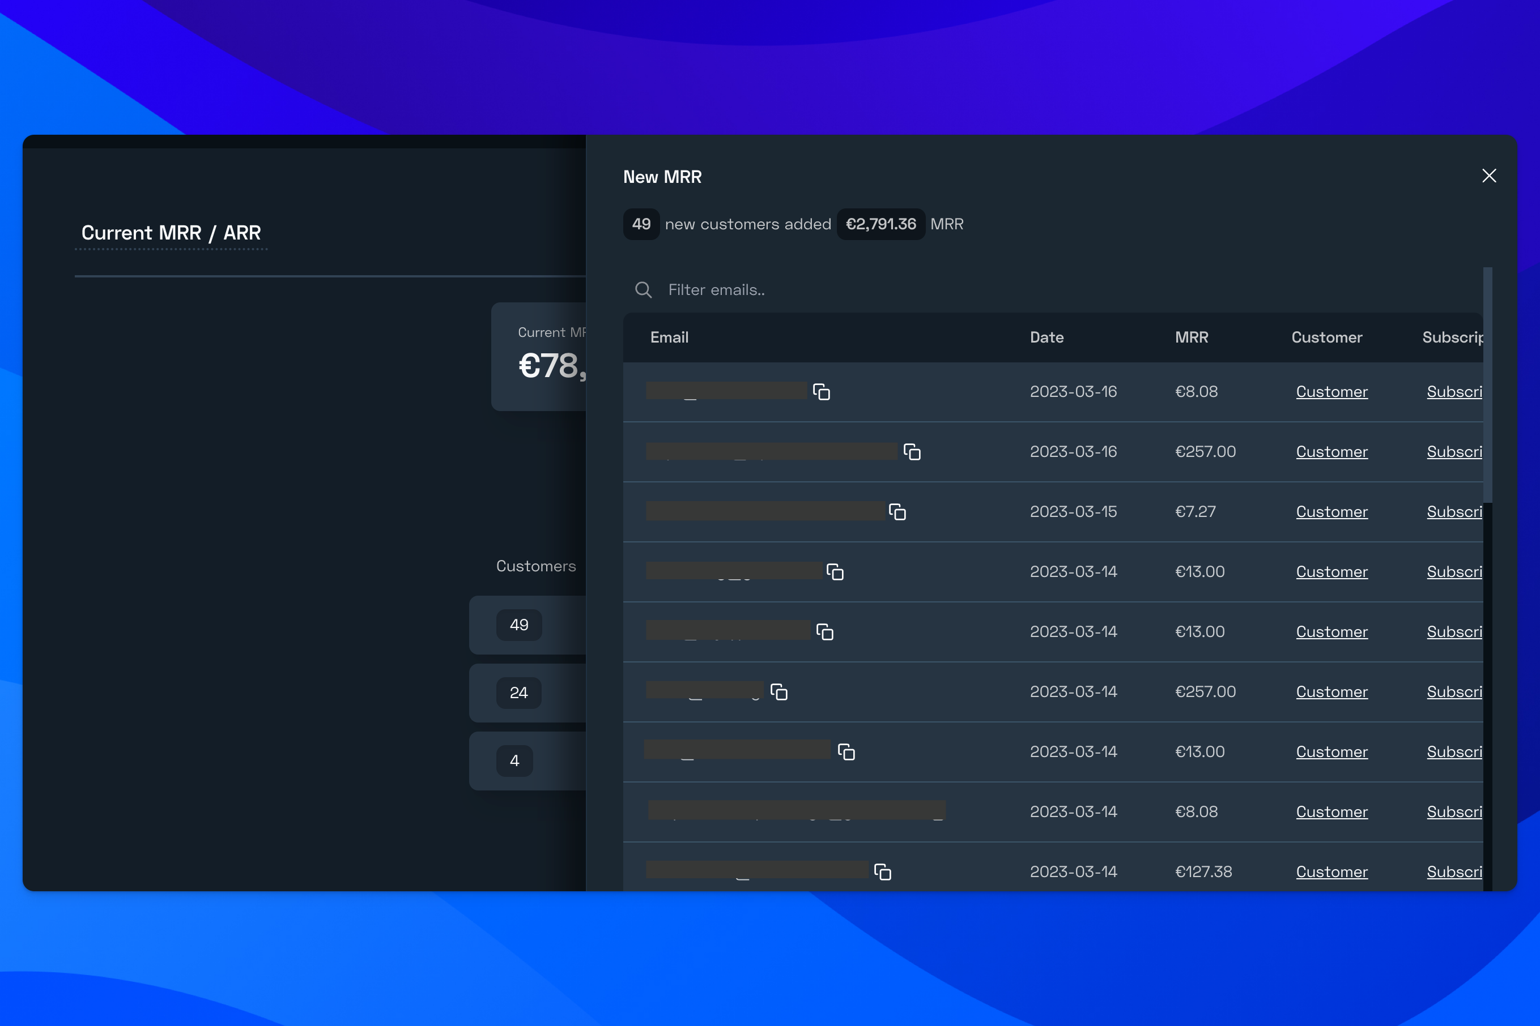Click the €7.27 MRR value
1540x1026 pixels.
point(1196,512)
